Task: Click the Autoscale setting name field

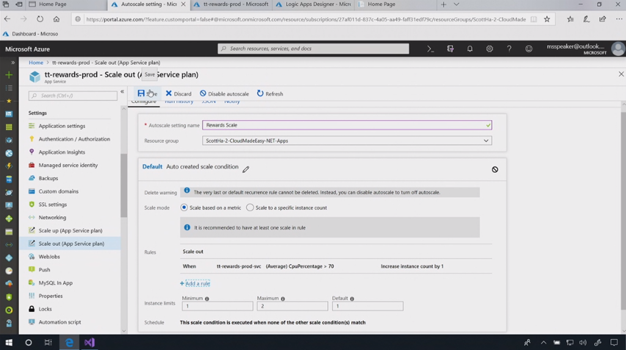Action: [347, 125]
